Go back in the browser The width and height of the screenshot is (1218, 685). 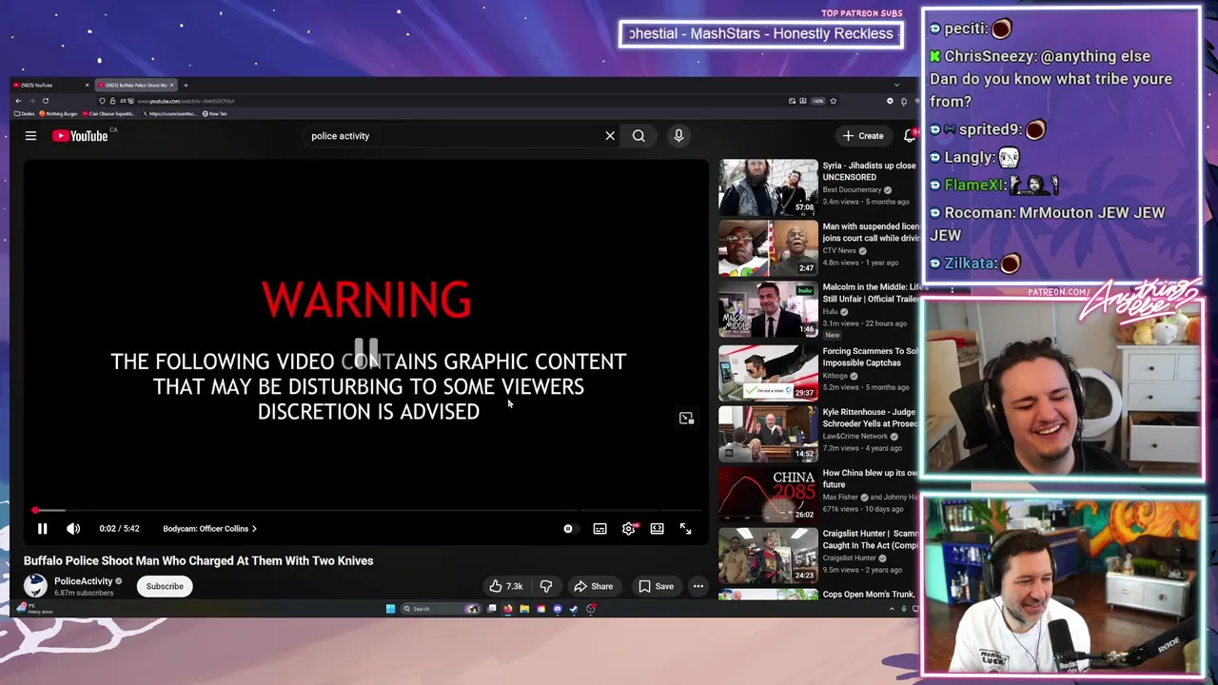[18, 101]
